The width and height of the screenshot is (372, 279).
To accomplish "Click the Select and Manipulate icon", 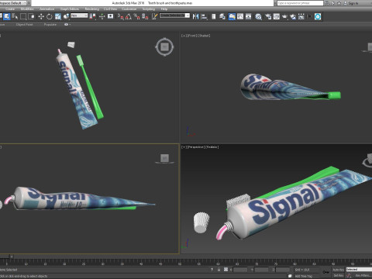I will tap(102, 16).
